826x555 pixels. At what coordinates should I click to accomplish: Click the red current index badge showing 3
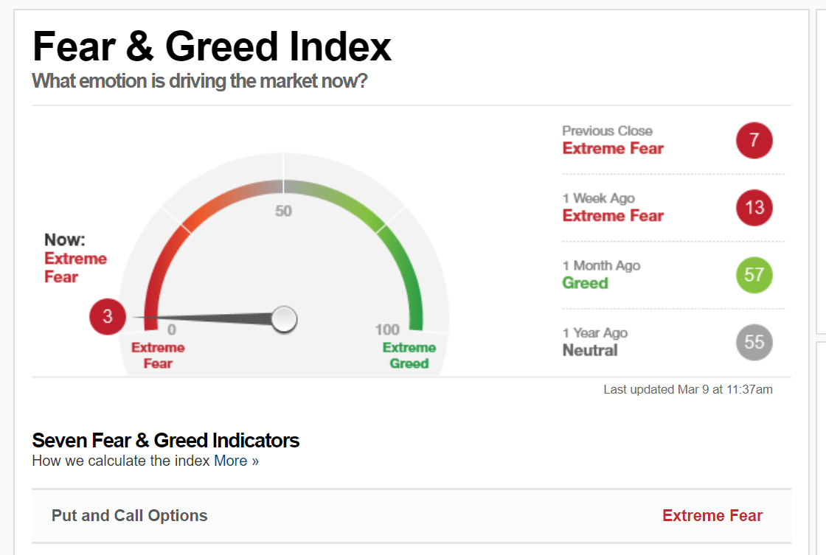point(108,316)
